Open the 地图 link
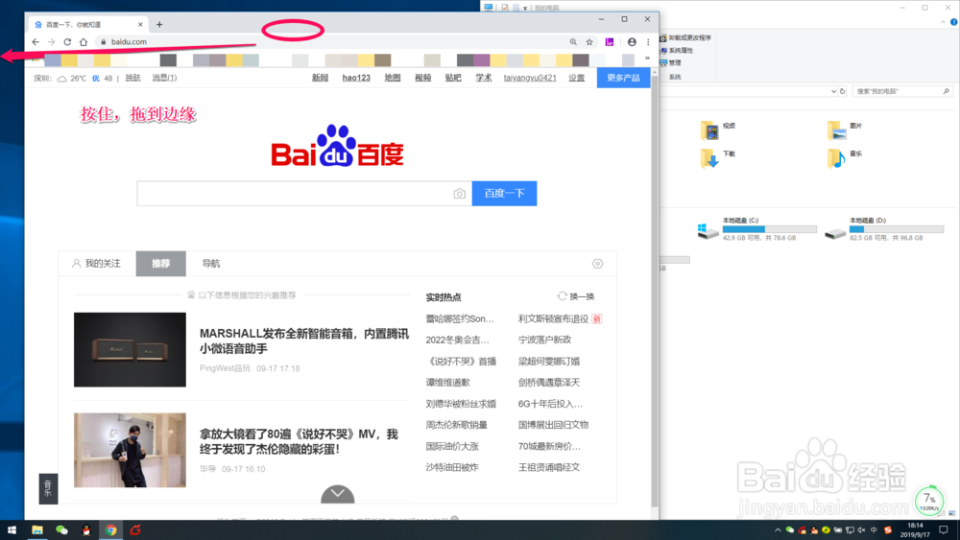 coord(393,78)
